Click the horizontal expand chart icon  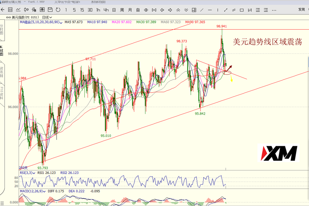click(x=154, y=10)
